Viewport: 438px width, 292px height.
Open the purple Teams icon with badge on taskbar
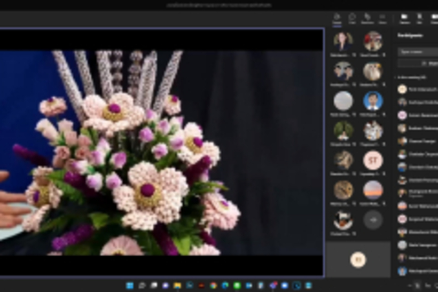tap(273, 285)
